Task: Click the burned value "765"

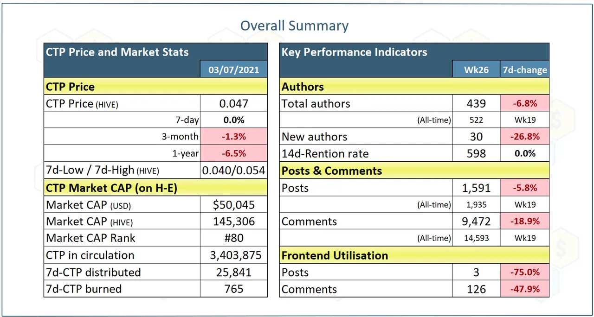Action: tap(234, 289)
